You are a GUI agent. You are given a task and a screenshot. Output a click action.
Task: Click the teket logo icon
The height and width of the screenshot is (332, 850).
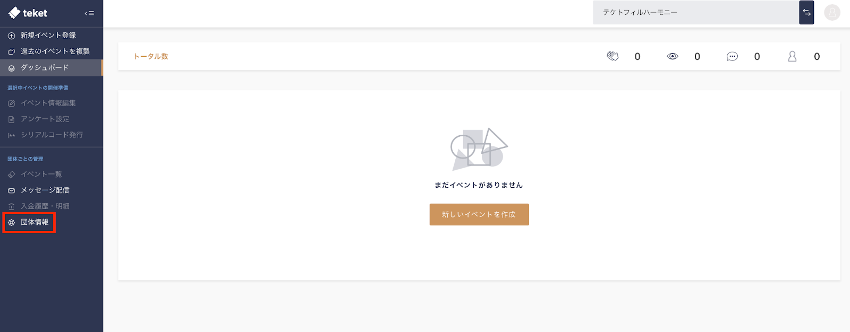(14, 13)
